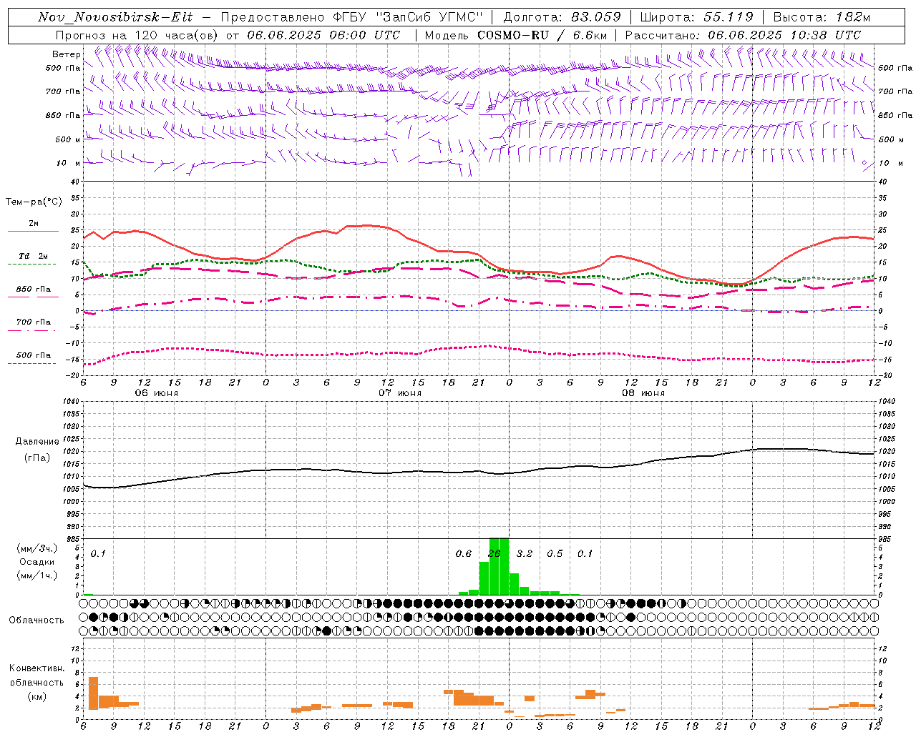The width and height of the screenshot is (916, 732).
Task: Select forecast start 06.06.2025 06:00 UTC
Action: (323, 35)
